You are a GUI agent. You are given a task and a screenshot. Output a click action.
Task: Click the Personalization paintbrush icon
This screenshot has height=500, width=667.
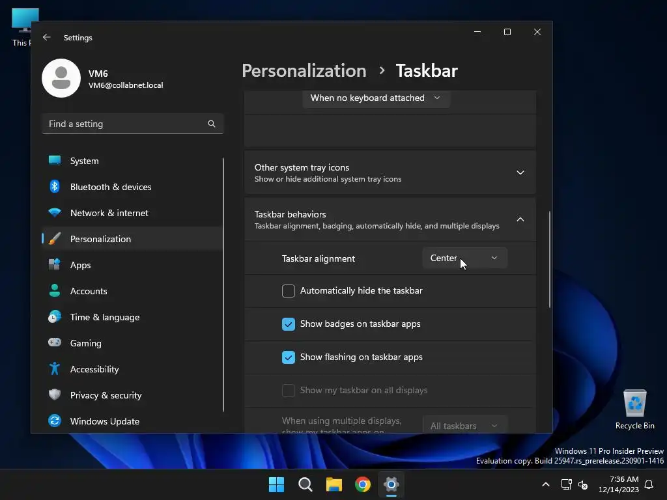[55, 238]
